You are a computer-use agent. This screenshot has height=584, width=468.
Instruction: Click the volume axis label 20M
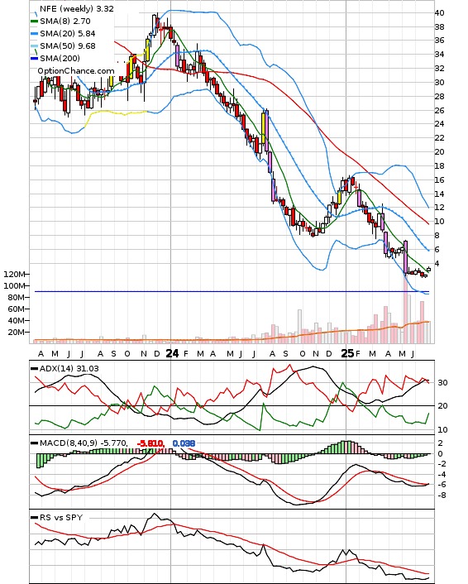pyautogui.click(x=17, y=333)
